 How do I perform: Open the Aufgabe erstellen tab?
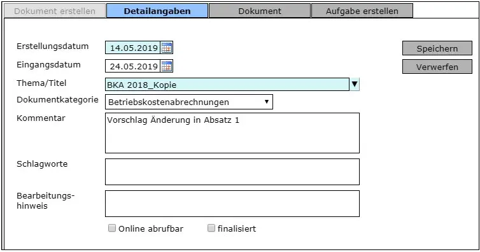click(x=362, y=11)
